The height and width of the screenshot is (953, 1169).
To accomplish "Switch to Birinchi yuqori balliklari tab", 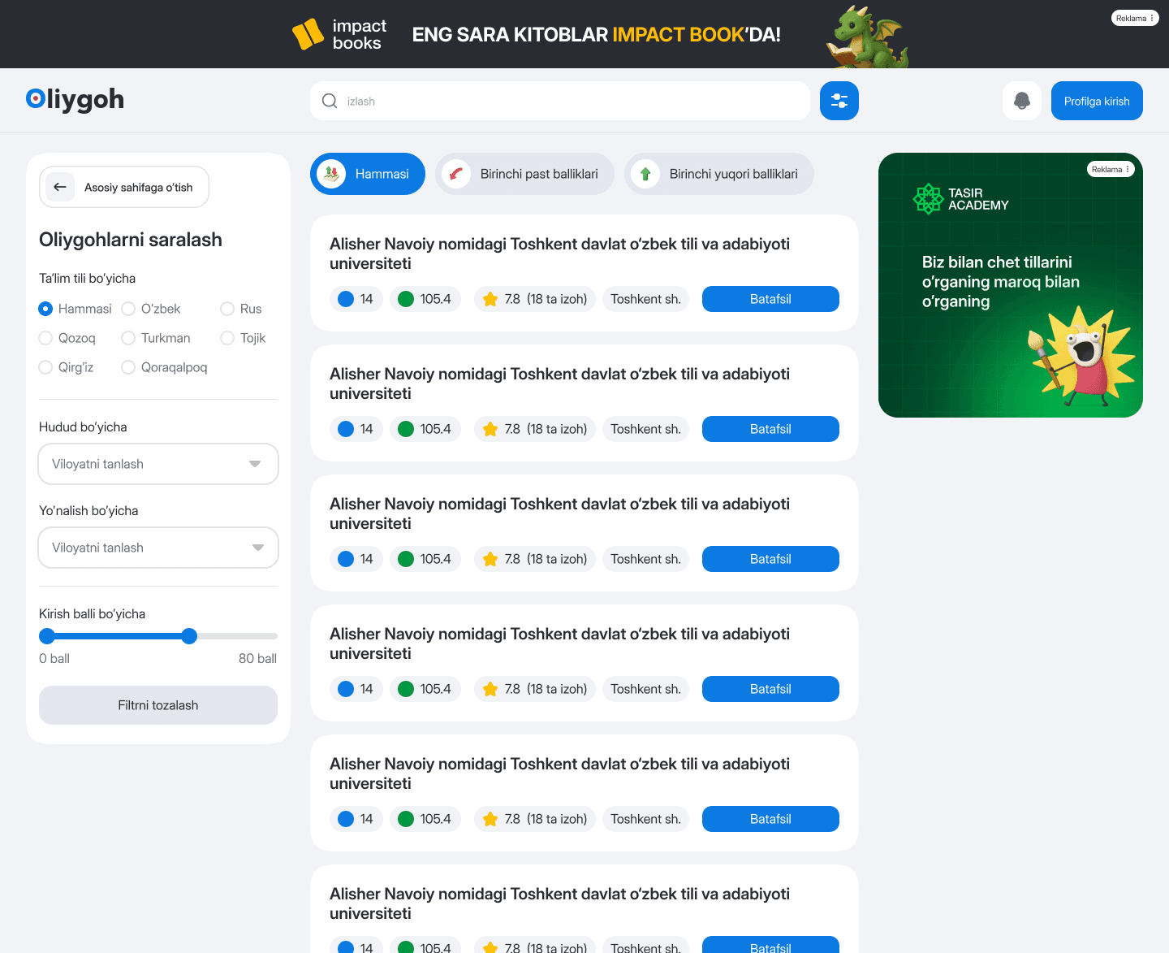I will [718, 174].
